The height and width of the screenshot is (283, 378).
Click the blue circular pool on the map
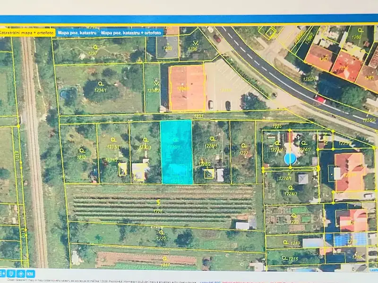(x=290, y=159)
